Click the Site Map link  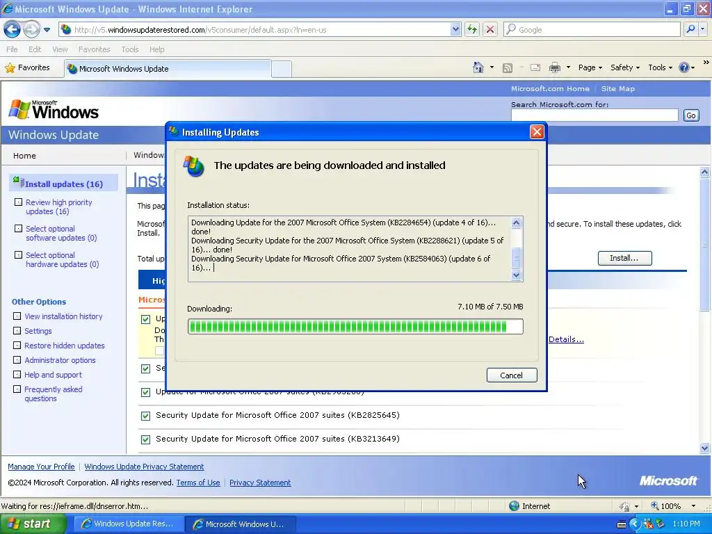(x=617, y=89)
